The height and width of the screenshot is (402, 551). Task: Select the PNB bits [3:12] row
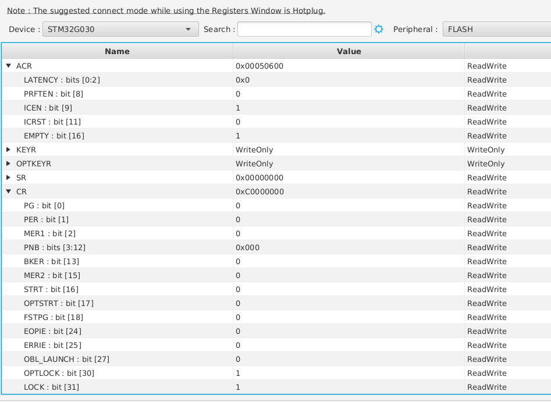(x=55, y=247)
